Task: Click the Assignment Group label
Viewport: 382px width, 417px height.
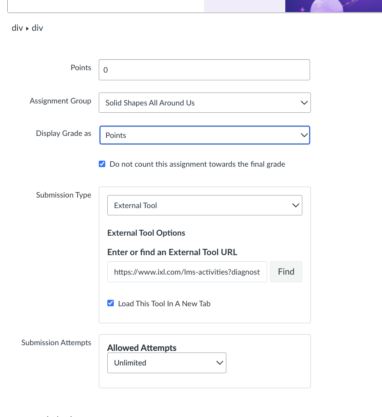Action: pos(60,101)
